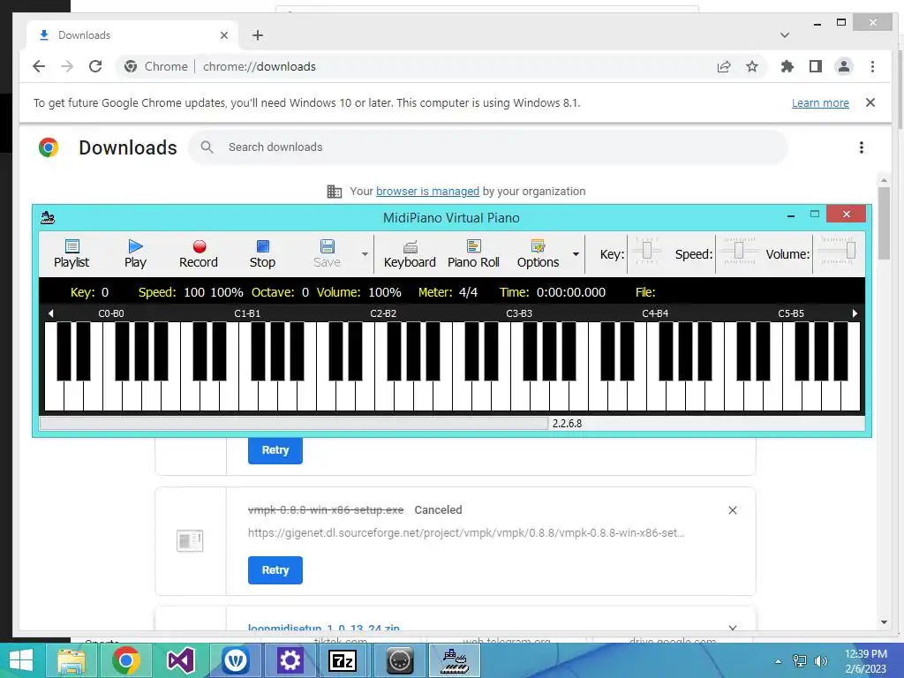The width and height of the screenshot is (904, 678).
Task: Open the Options toolbar item
Action: [x=538, y=253]
